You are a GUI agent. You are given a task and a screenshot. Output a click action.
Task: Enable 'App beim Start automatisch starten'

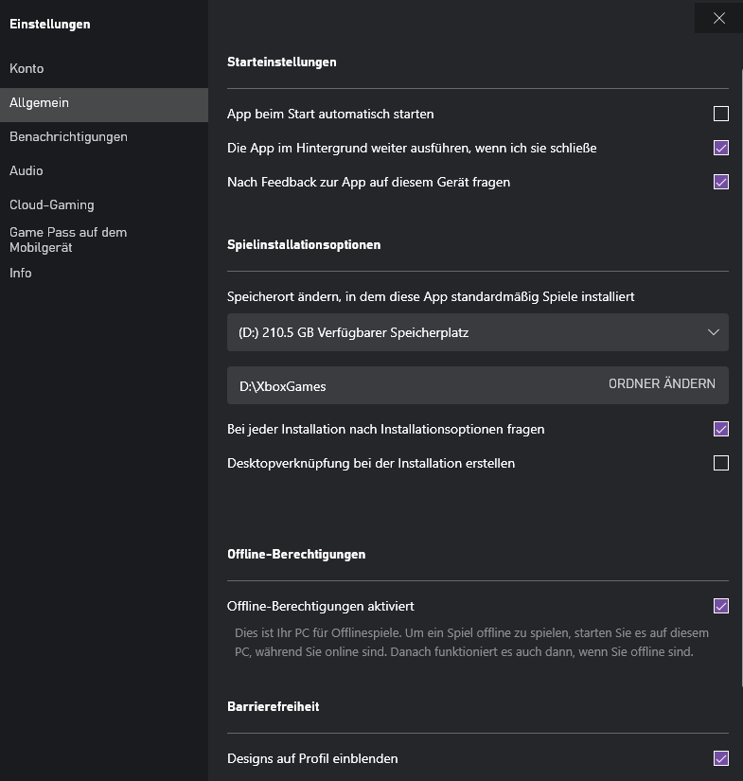click(x=721, y=113)
